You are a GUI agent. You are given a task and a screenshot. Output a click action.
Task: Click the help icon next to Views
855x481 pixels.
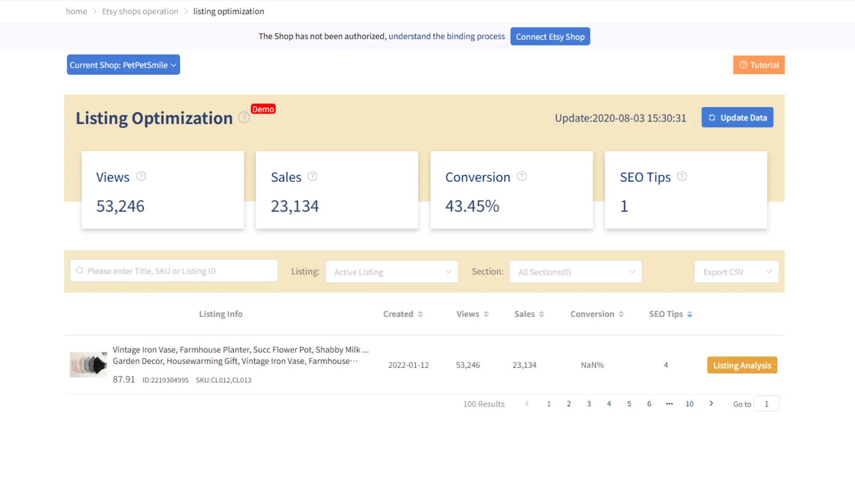[x=141, y=176]
